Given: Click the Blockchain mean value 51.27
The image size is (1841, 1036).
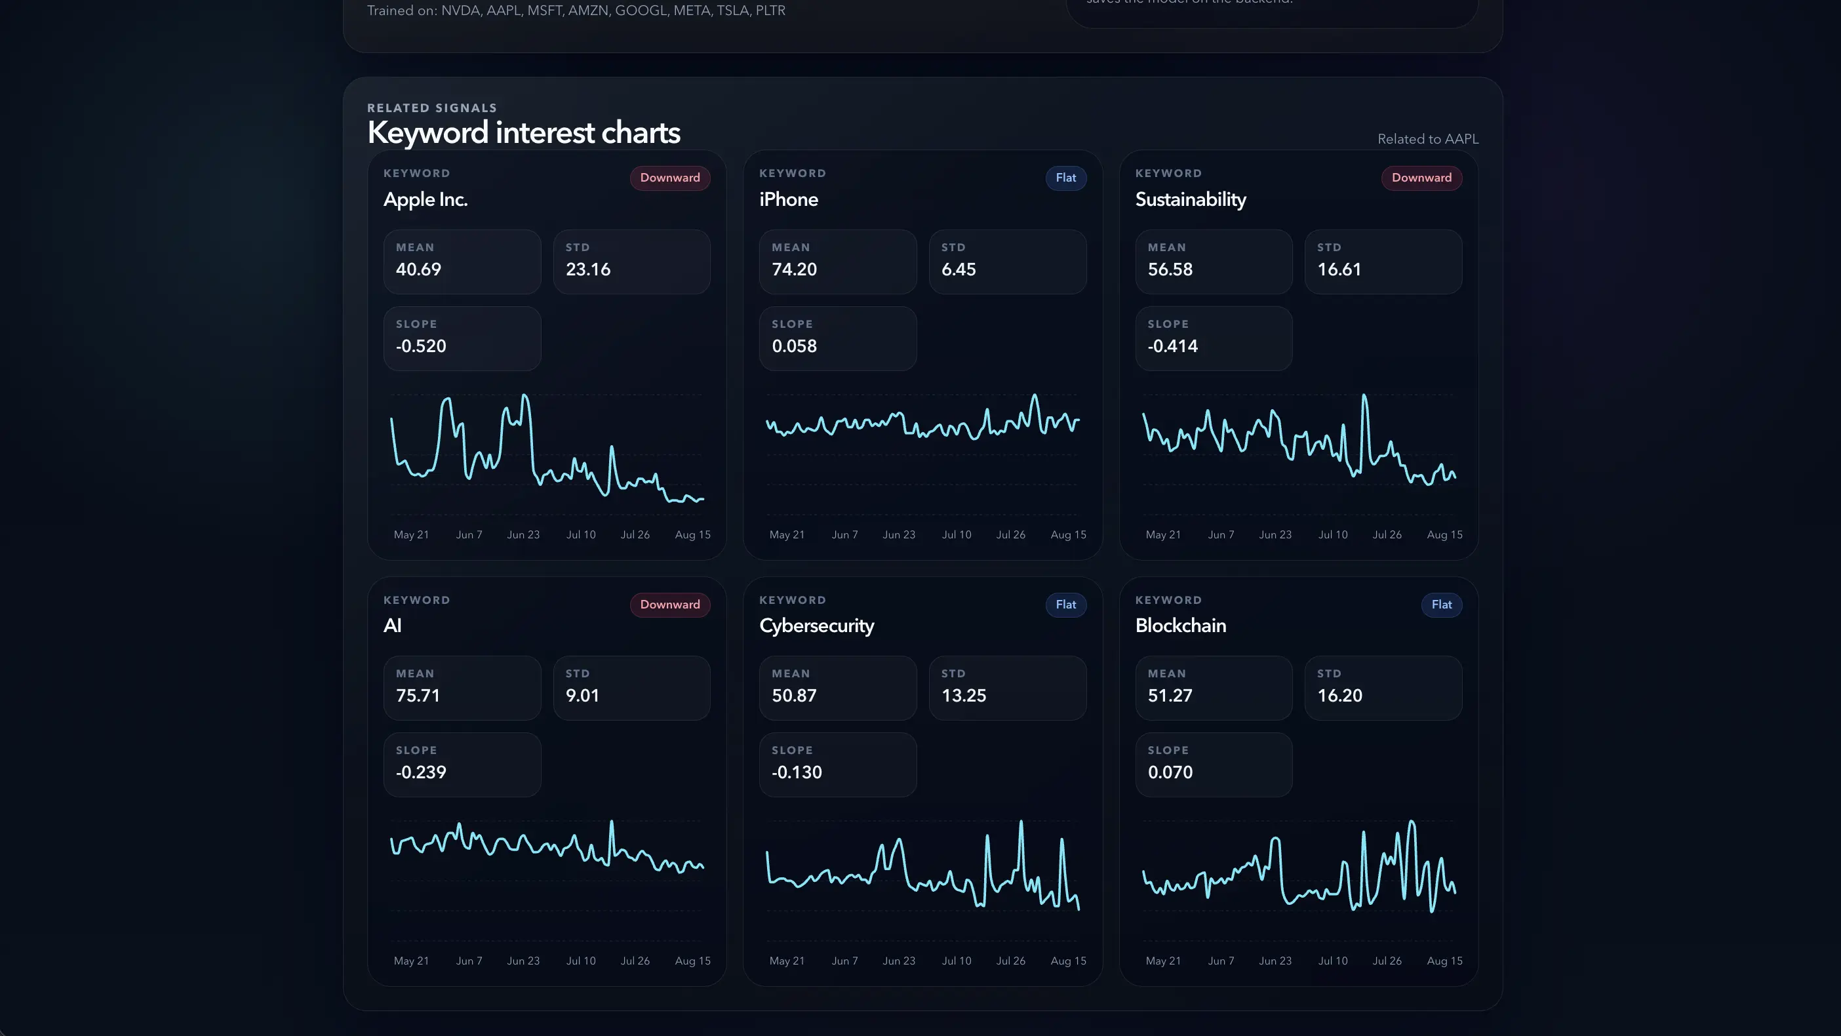Looking at the screenshot, I should pyautogui.click(x=1170, y=696).
